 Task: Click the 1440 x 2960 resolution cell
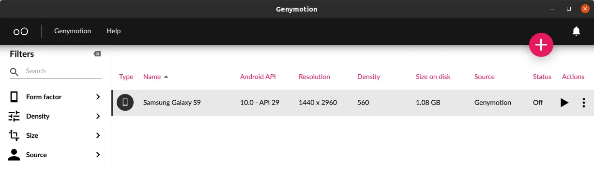coord(318,103)
